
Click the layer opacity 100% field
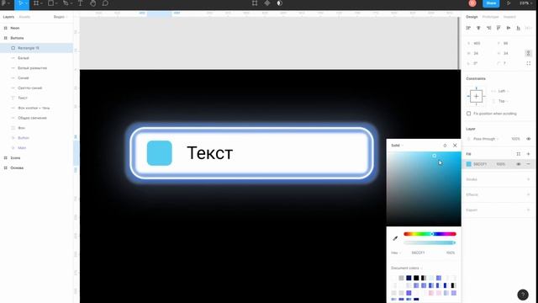515,139
